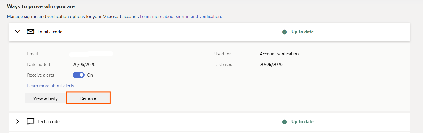Click the Ways to prove who you are heading

pyautogui.click(x=41, y=6)
